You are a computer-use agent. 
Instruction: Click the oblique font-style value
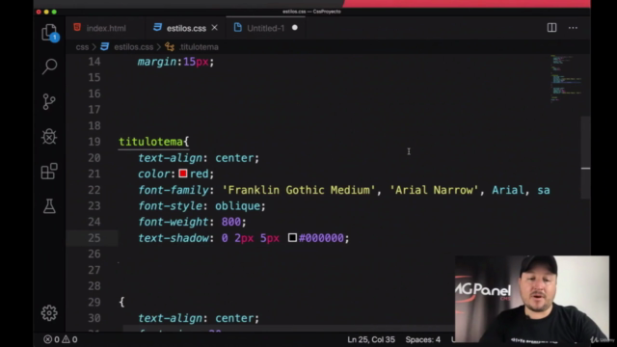(x=237, y=205)
